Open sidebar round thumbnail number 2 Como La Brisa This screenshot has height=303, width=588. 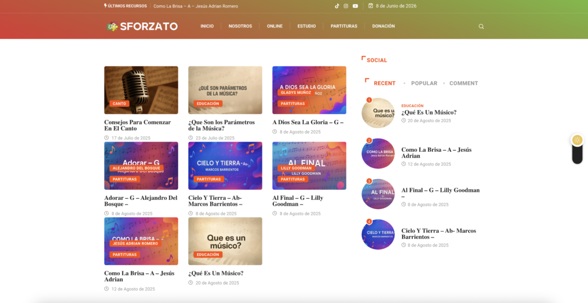[x=378, y=154]
